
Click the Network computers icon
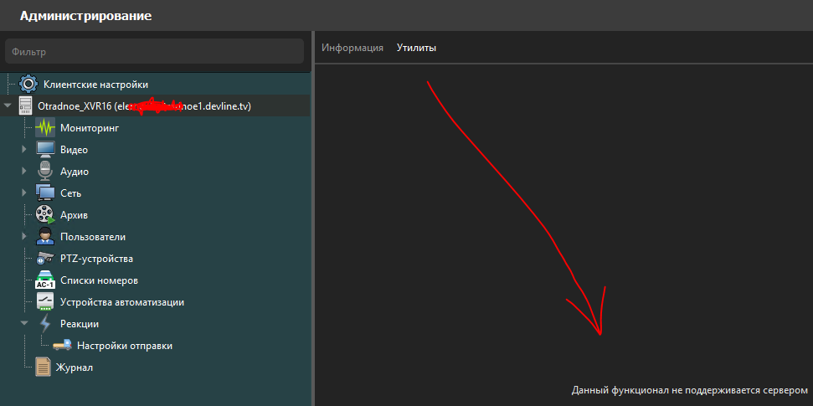coord(45,193)
